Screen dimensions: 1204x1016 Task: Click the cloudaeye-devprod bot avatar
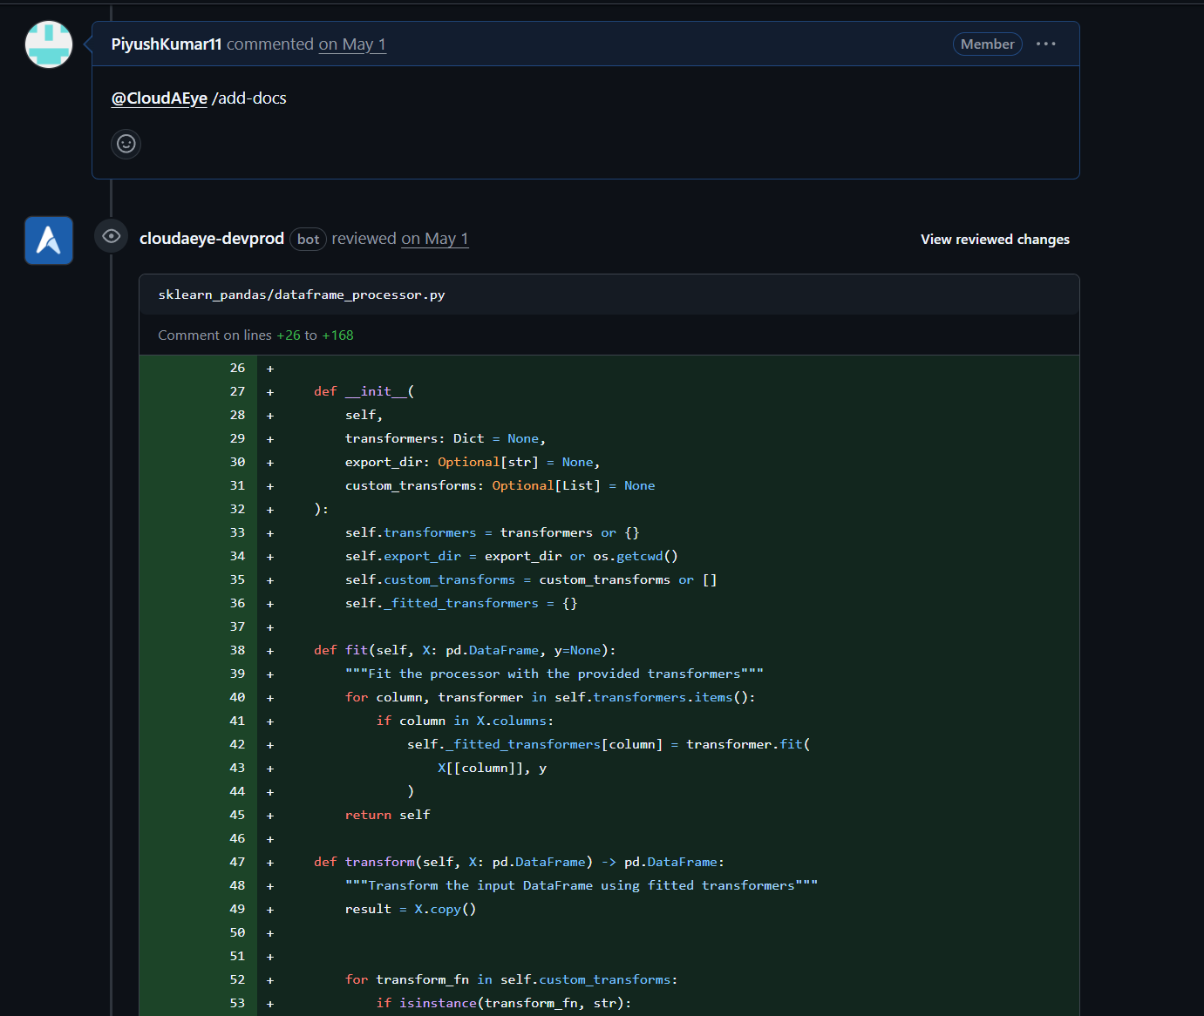[48, 240]
